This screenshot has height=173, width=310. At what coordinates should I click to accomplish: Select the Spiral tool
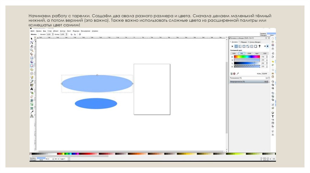(x=31, y=73)
